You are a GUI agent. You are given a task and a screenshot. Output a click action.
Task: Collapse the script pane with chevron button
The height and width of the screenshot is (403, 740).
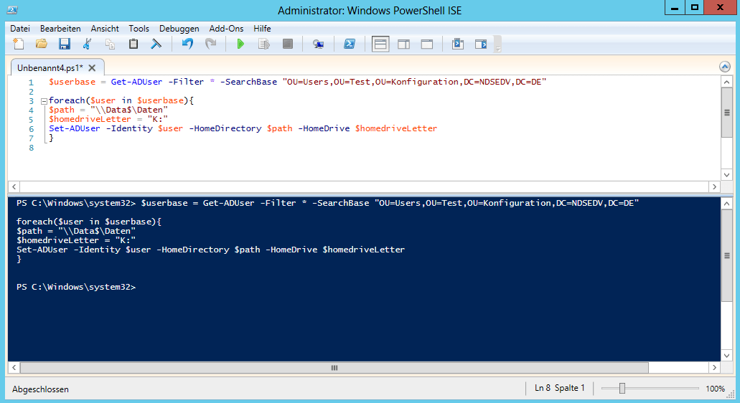[725, 66]
